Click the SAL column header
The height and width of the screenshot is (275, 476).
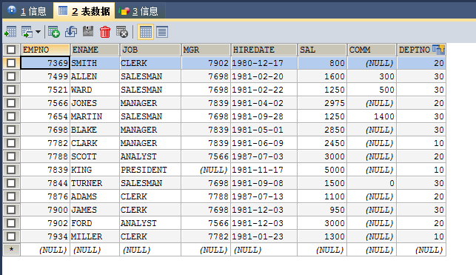point(322,50)
